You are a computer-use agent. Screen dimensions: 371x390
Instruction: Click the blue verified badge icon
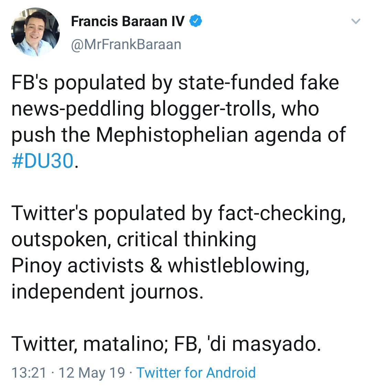(196, 21)
